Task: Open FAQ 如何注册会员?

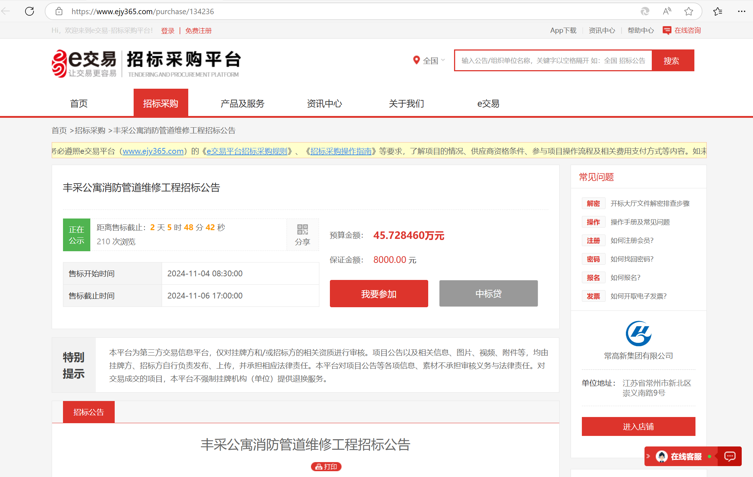Action: [x=632, y=240]
